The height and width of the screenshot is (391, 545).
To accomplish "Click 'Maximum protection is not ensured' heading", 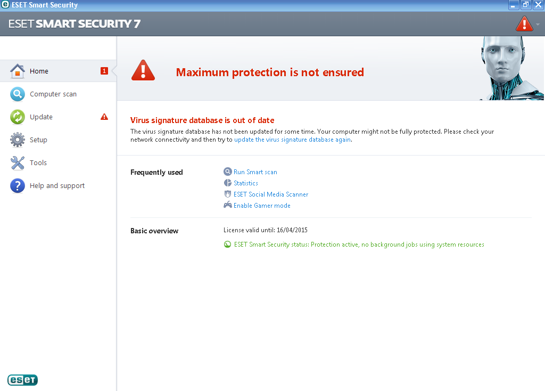I will [270, 72].
